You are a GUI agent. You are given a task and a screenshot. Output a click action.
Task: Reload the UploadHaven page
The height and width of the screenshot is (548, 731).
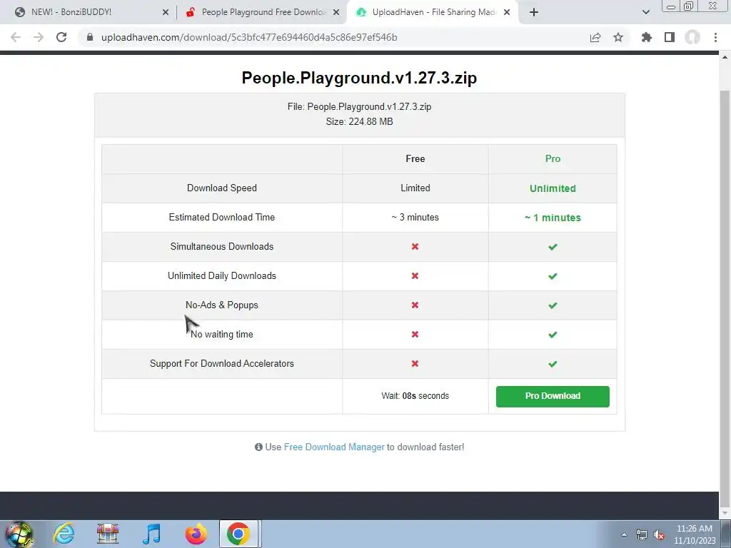(x=61, y=37)
